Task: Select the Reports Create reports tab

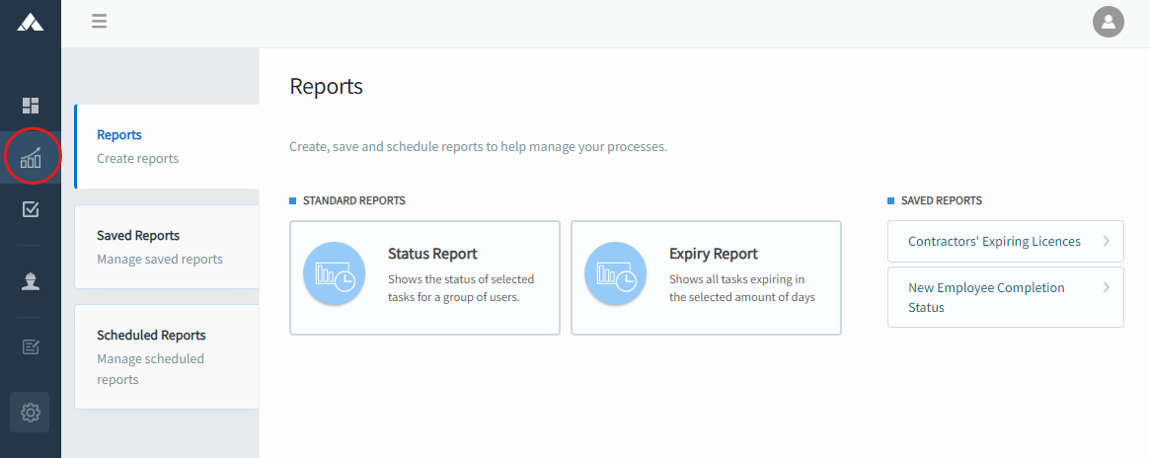Action: tap(167, 146)
